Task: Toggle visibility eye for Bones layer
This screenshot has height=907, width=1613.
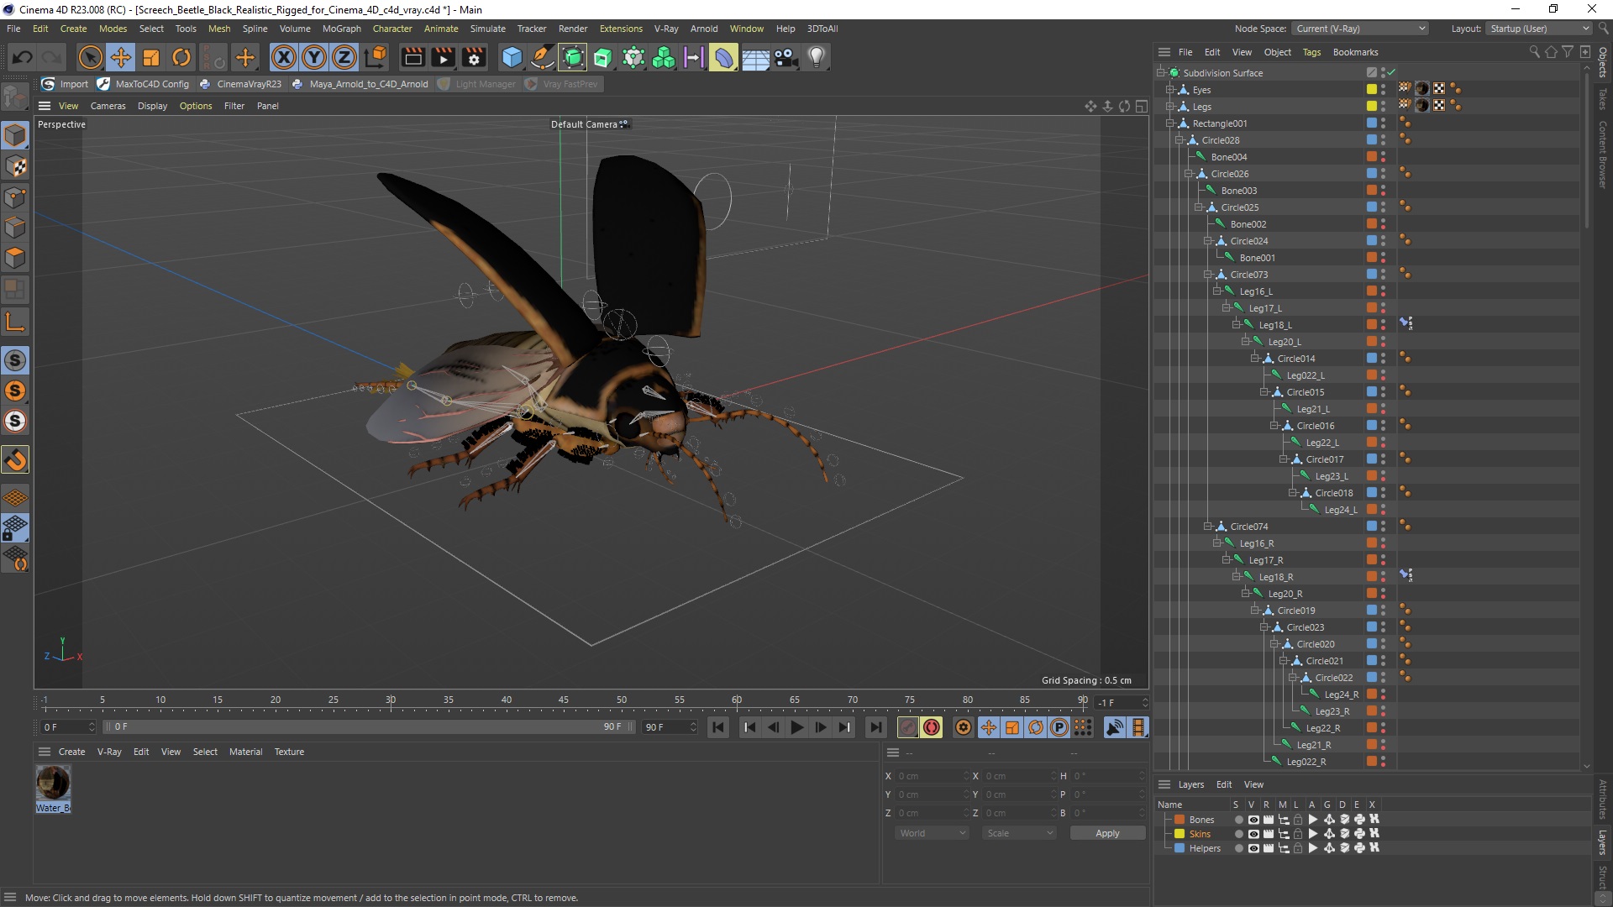Action: tap(1253, 820)
